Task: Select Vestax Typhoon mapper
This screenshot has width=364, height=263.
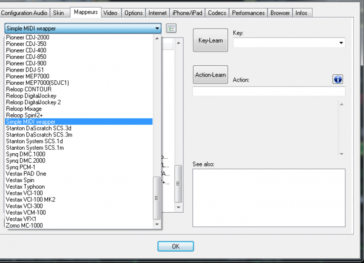Action: click(79, 186)
